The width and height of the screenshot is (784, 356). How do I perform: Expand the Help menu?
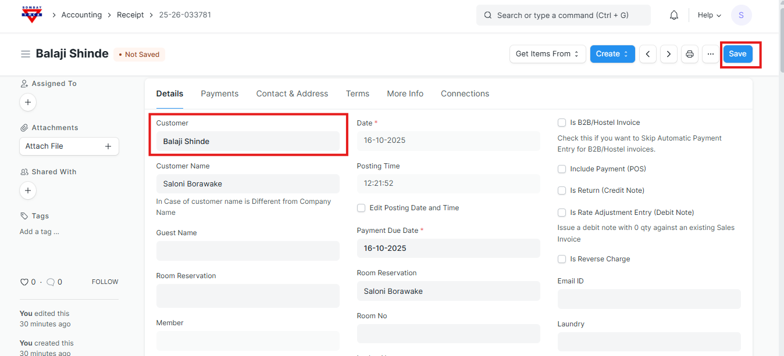coord(709,15)
